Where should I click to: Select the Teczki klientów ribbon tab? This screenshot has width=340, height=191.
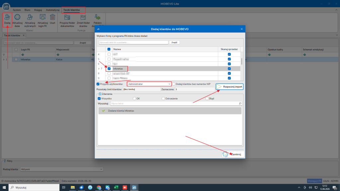(x=72, y=10)
